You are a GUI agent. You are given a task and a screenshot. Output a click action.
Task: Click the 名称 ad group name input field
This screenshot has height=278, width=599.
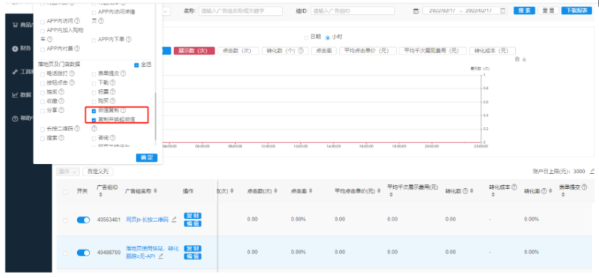coord(240,11)
